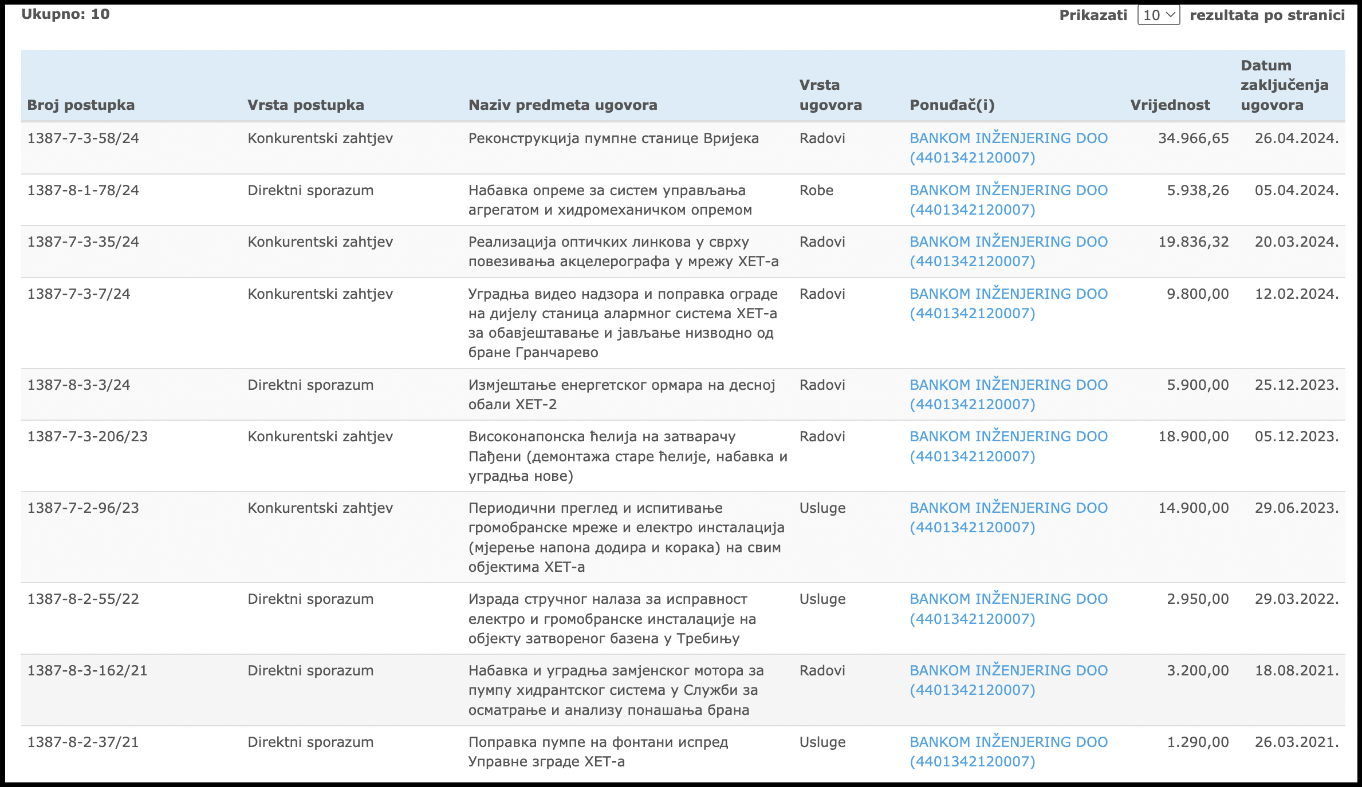The height and width of the screenshot is (787, 1362).
Task: Open BANKOM INŽENJERING DOO link for 1387-7-3-7/24
Action: [1009, 304]
